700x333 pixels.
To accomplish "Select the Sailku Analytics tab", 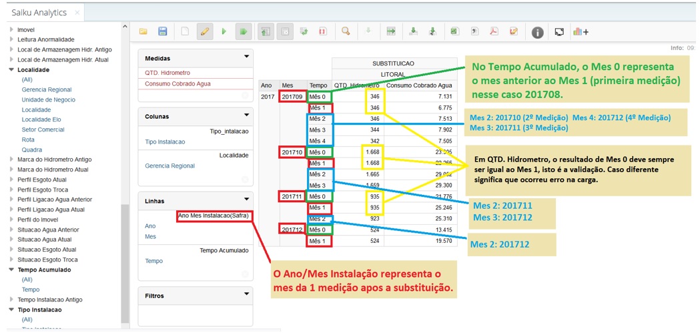I will (39, 13).
